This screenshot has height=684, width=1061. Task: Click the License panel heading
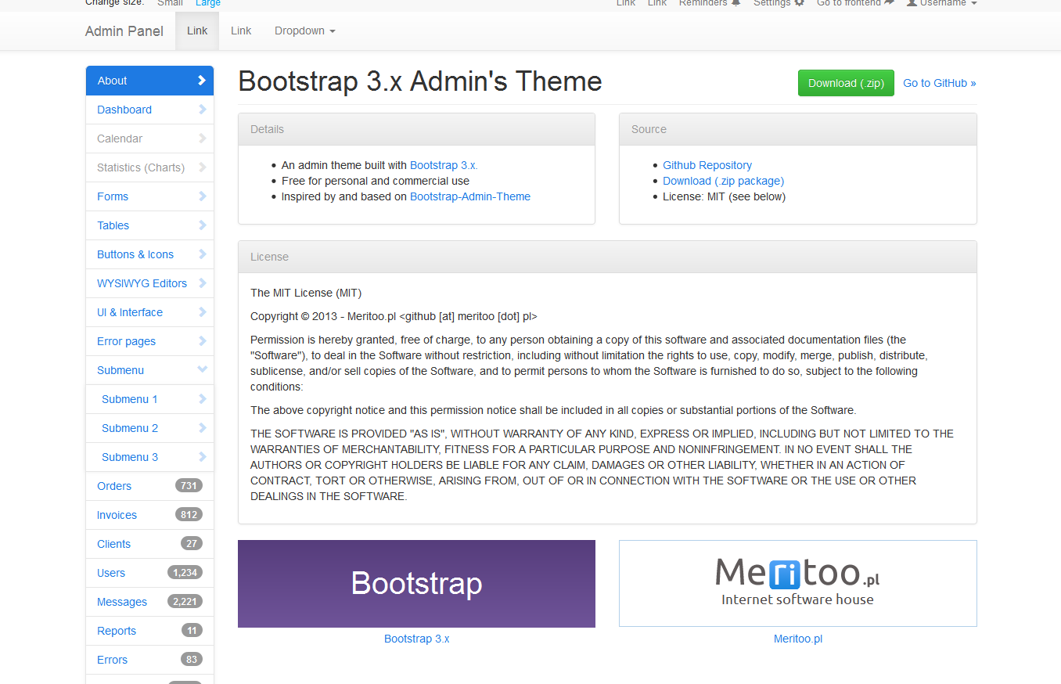(x=607, y=257)
